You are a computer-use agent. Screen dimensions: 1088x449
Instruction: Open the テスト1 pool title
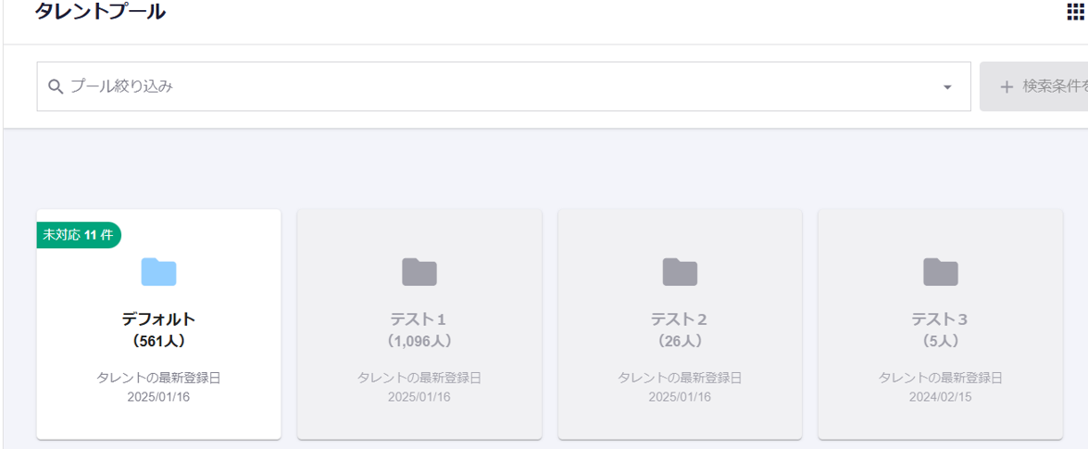[419, 319]
